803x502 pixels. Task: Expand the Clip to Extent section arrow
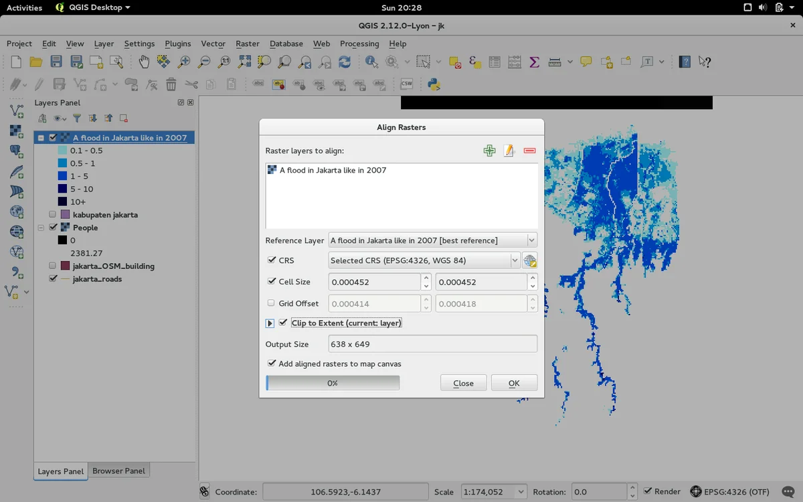(x=270, y=323)
